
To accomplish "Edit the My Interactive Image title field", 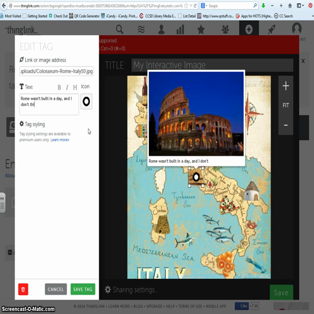I will (212, 65).
